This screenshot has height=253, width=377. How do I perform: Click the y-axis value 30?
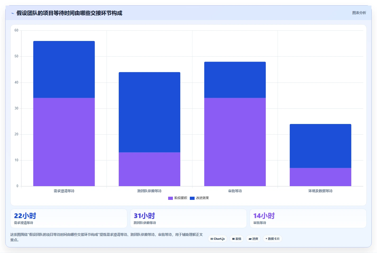tap(16, 108)
